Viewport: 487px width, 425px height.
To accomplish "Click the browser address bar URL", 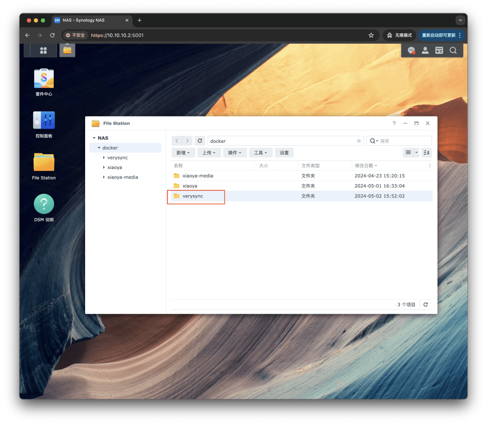I will click(117, 35).
